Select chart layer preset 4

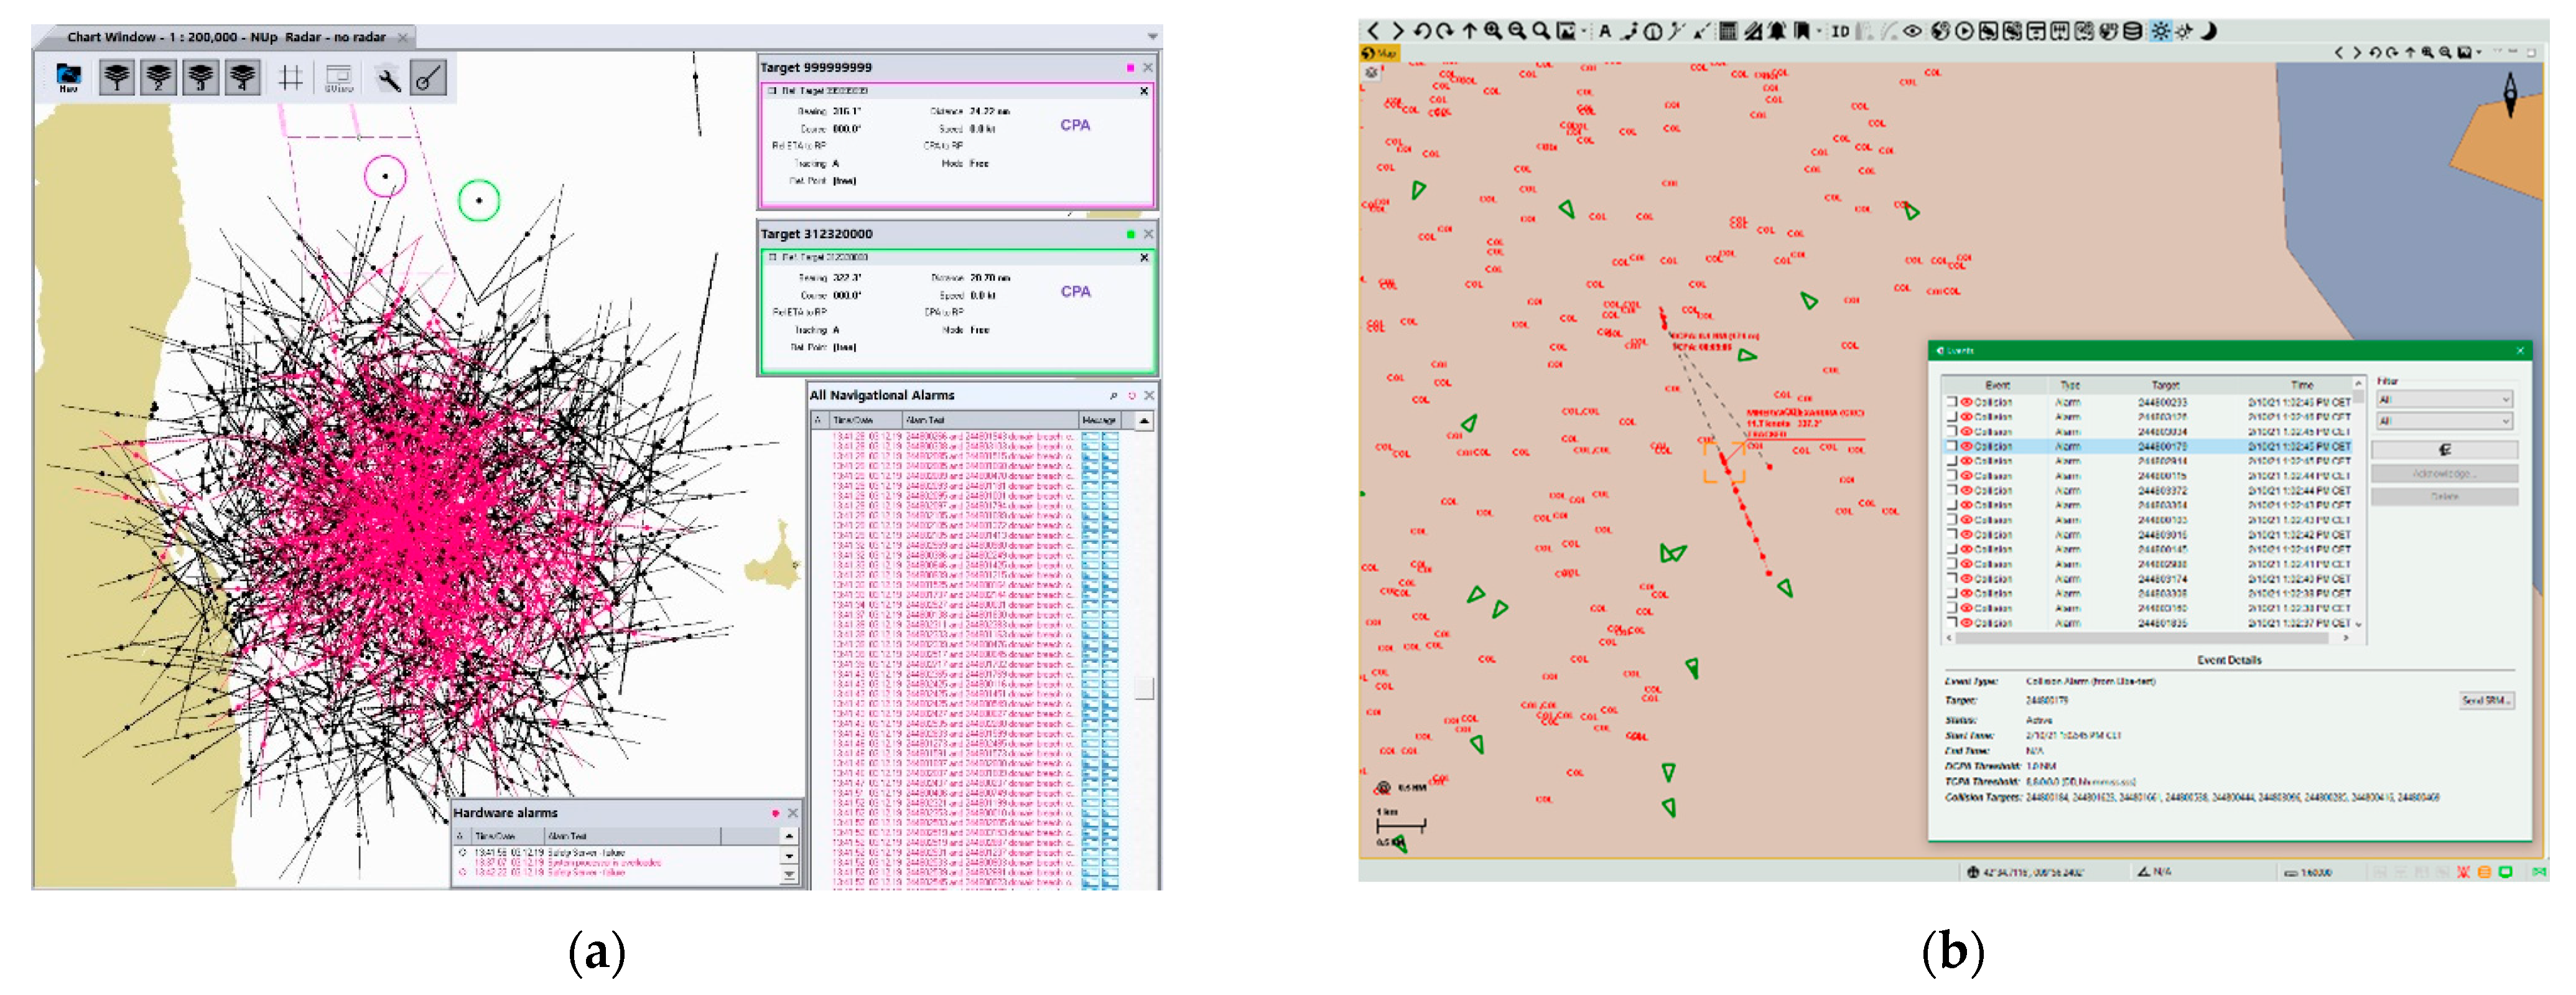coord(243,77)
